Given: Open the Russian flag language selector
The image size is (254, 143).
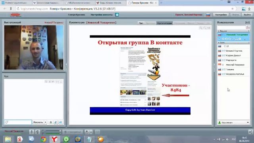Looking at the screenshot, I should (208, 15).
